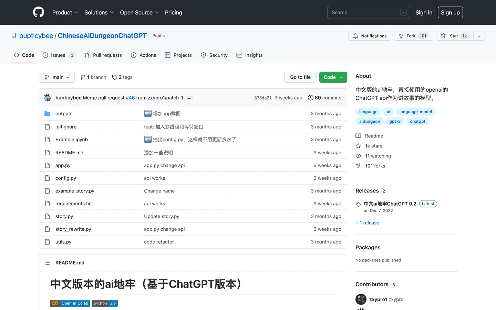View the 1 branch link
Screen dimensions: 496x310
tap(93, 77)
